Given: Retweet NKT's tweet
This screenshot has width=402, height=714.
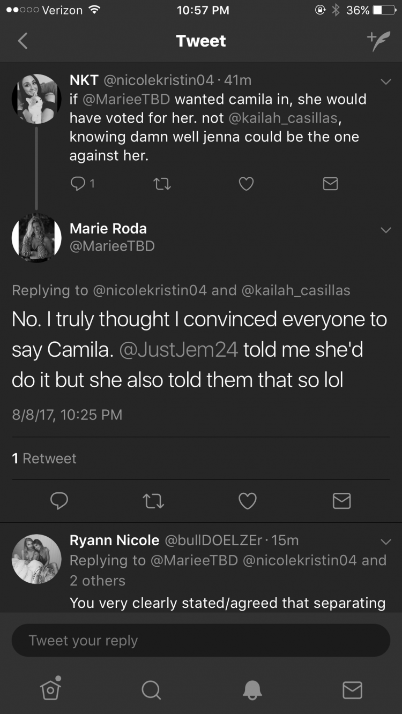Looking at the screenshot, I should pos(161,184).
